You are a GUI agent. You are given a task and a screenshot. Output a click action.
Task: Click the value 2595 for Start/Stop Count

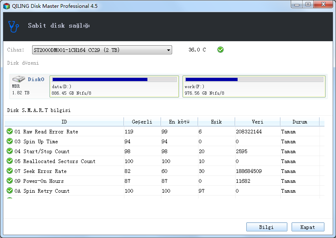[241, 151]
